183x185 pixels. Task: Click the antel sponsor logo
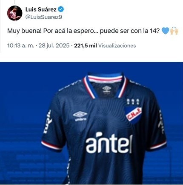(109, 143)
